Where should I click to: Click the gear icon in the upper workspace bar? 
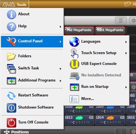[x=133, y=21]
